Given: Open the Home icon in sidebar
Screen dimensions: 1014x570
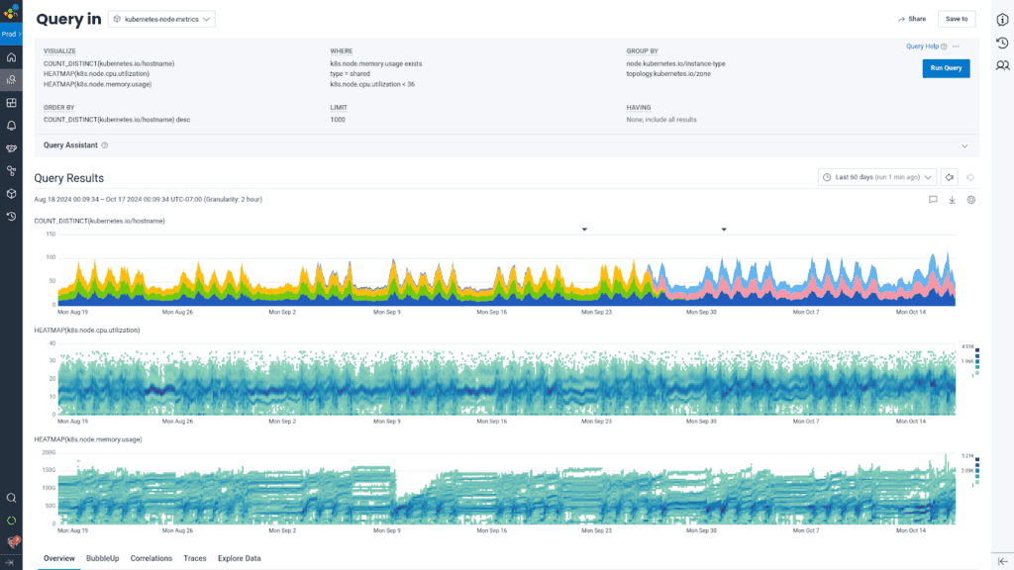Looking at the screenshot, I should 11,57.
